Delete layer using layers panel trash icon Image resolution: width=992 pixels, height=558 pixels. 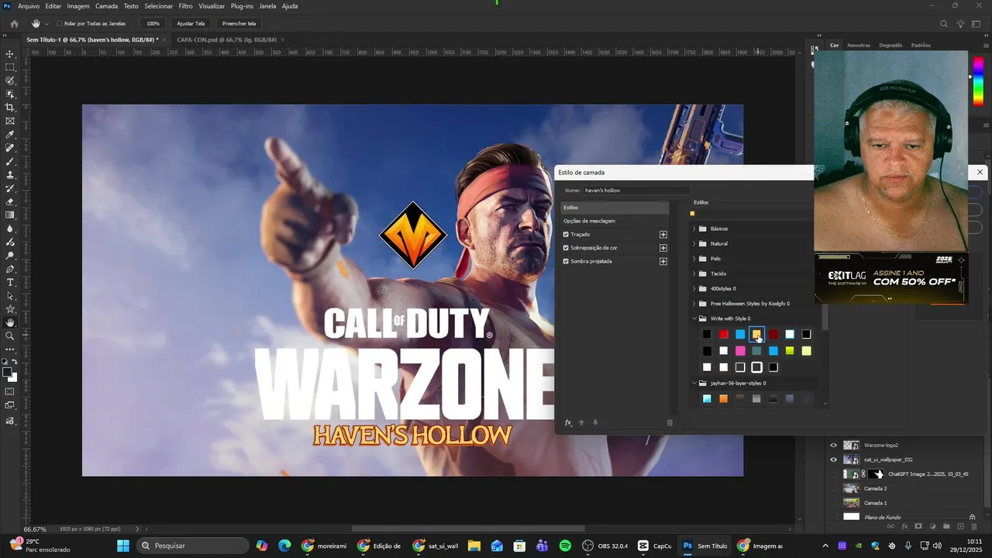(x=973, y=526)
